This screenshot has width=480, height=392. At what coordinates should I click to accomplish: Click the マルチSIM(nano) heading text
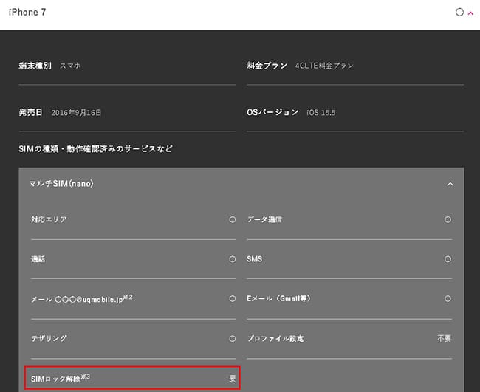pyautogui.click(x=61, y=184)
